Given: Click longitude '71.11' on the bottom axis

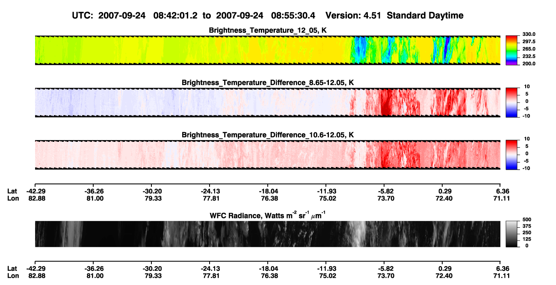Looking at the screenshot, I should [x=502, y=276].
